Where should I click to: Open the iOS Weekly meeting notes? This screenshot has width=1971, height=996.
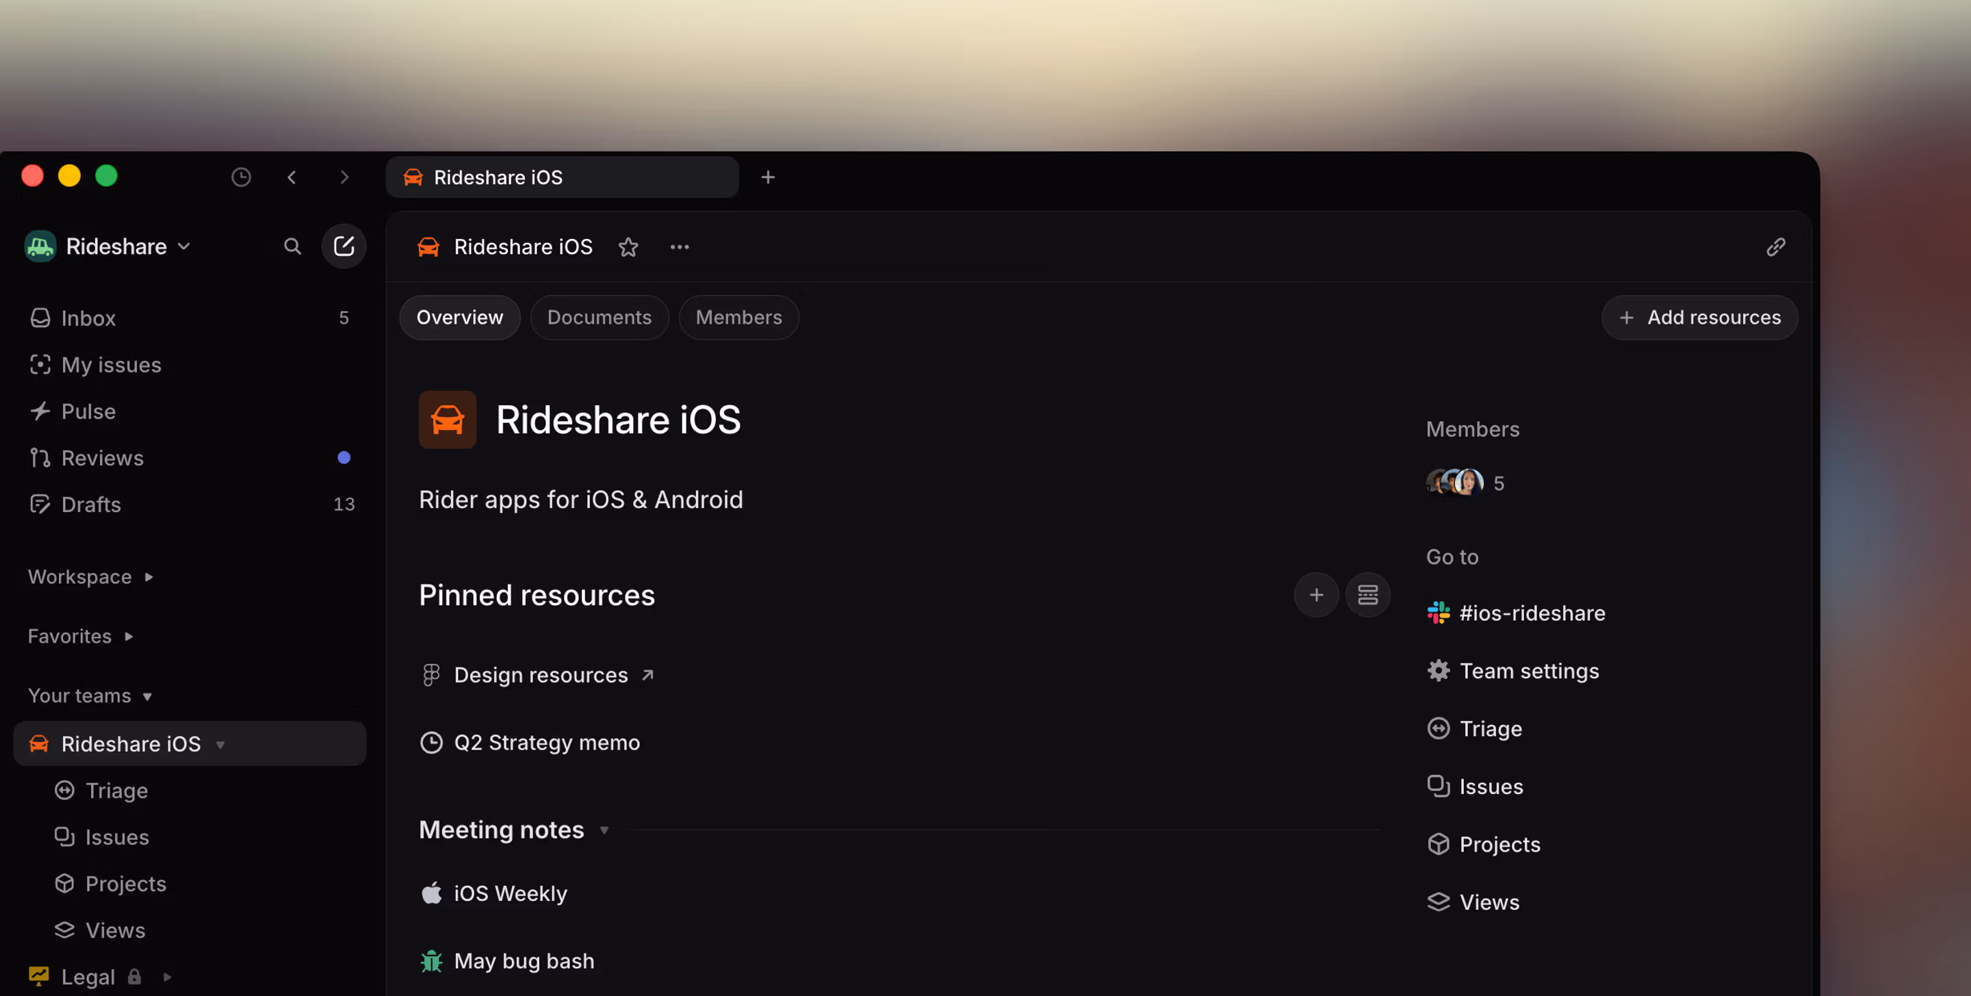[494, 893]
